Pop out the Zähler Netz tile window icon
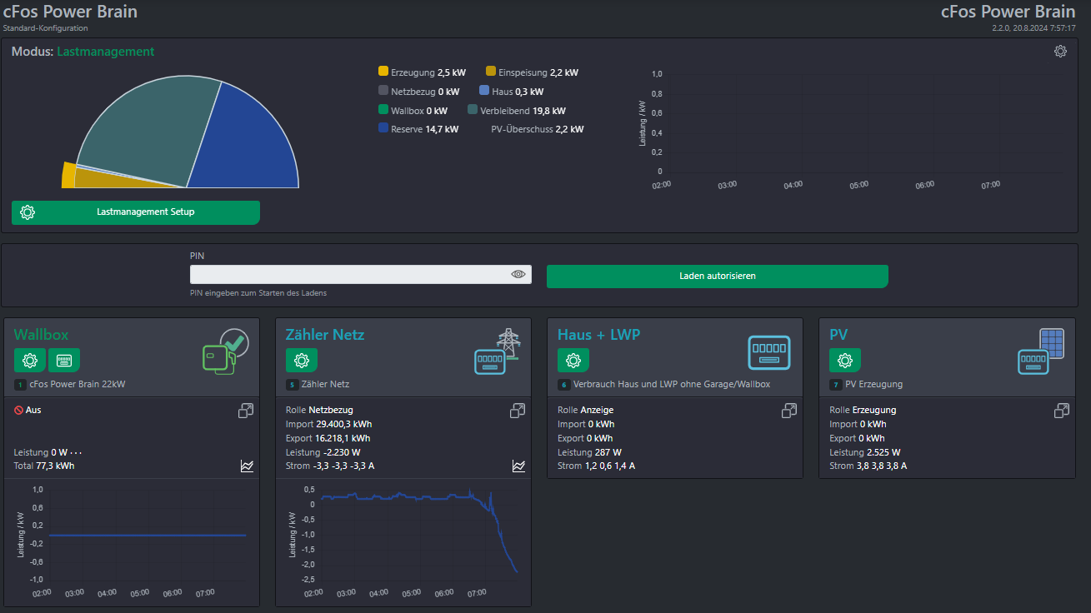1091x613 pixels. click(x=518, y=411)
